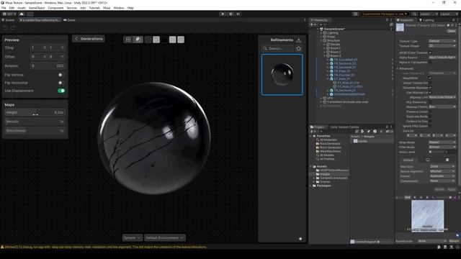Toggle Flip Vertical switch

[61, 75]
